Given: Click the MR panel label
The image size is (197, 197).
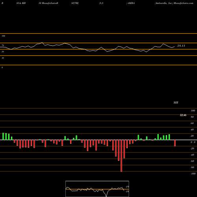Looking at the screenshot, I should click(x=176, y=102).
